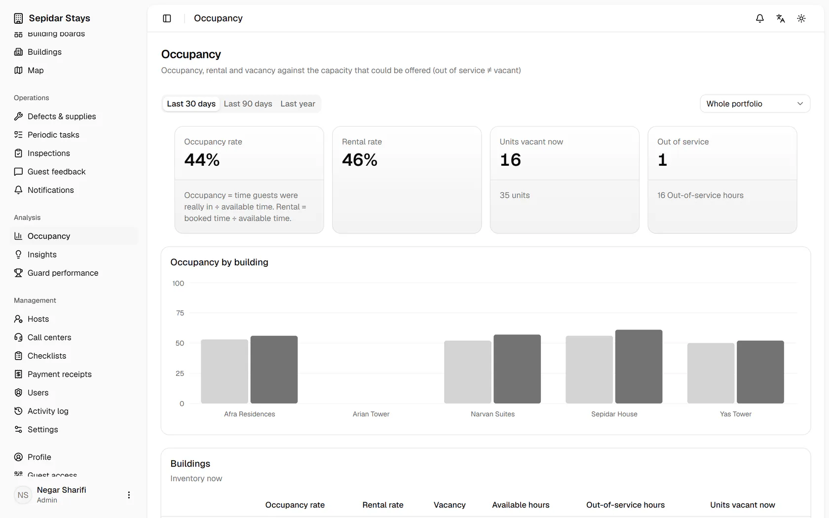This screenshot has width=829, height=518.
Task: Click 'Occupancy by building' heading
Action: click(x=219, y=262)
